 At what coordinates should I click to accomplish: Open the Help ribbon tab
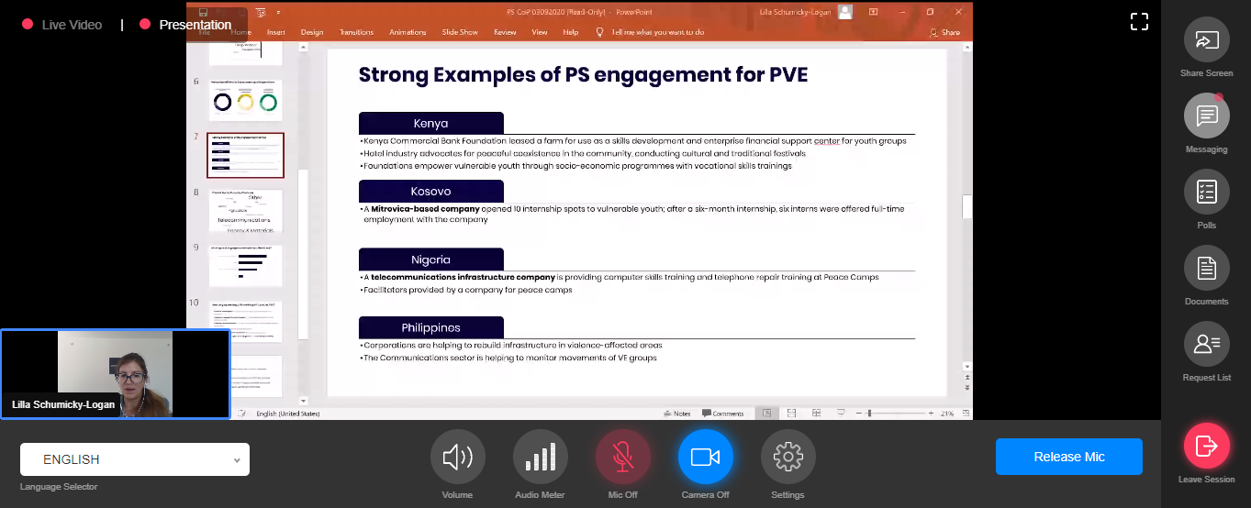571,32
